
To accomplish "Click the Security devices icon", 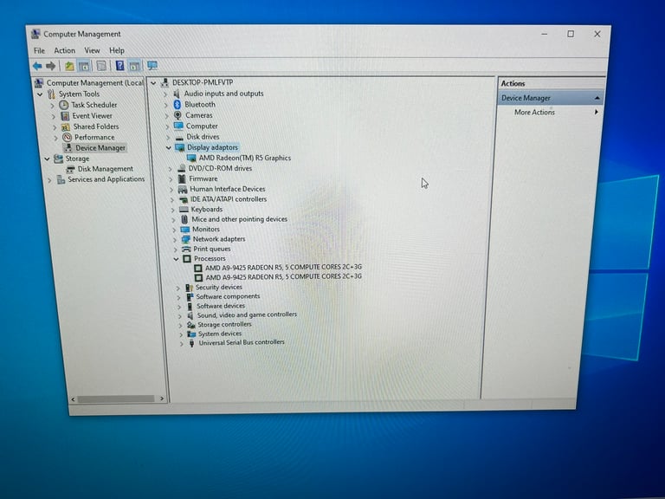I will (190, 288).
